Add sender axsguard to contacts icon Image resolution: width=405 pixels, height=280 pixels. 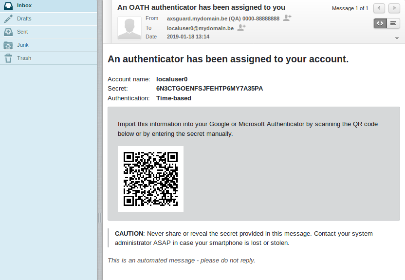point(287,18)
